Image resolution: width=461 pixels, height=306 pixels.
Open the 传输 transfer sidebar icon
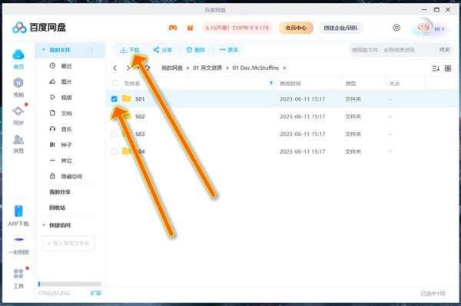click(x=18, y=83)
